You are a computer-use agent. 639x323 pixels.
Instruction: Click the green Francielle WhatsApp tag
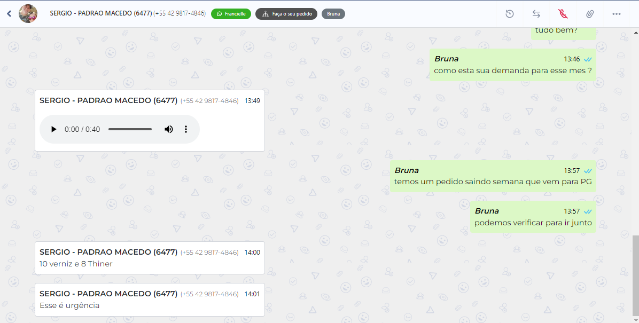231,14
